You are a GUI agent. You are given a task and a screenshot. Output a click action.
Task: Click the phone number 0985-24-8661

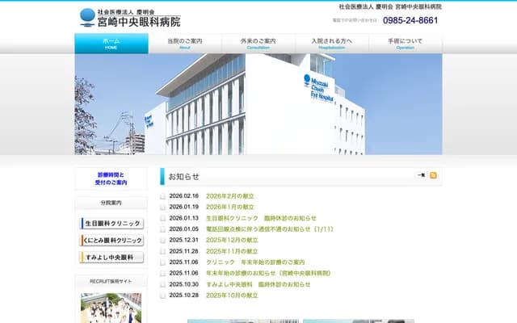[410, 20]
